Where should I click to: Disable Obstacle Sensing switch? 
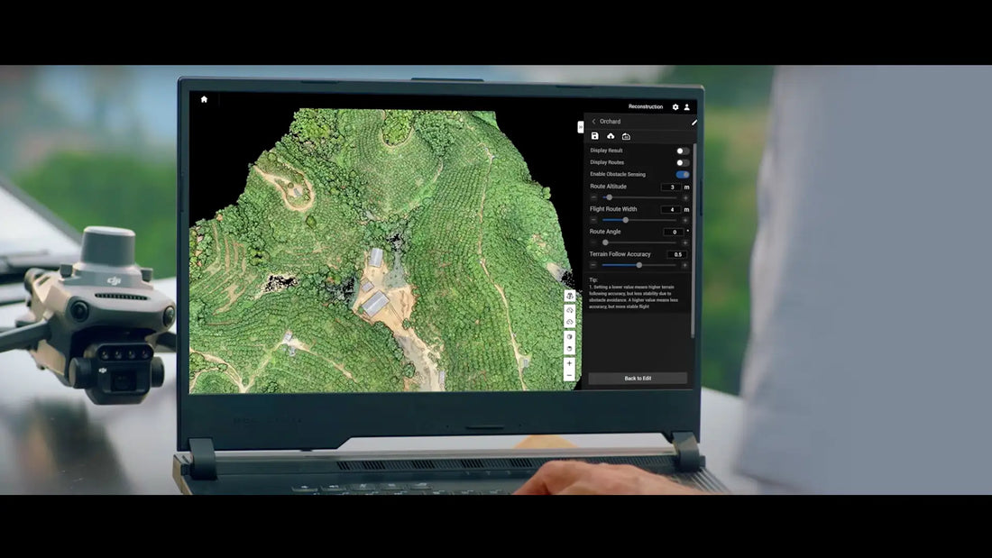pos(683,174)
